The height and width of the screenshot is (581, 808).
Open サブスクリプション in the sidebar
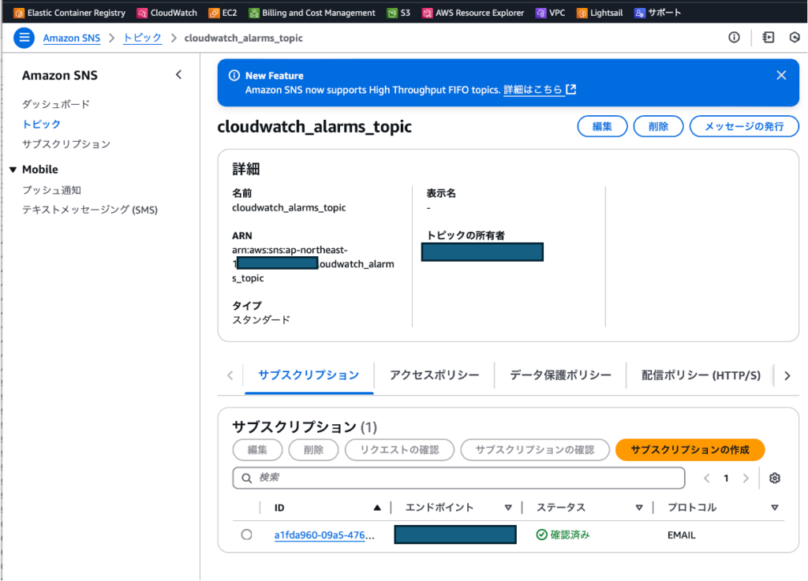pos(66,144)
